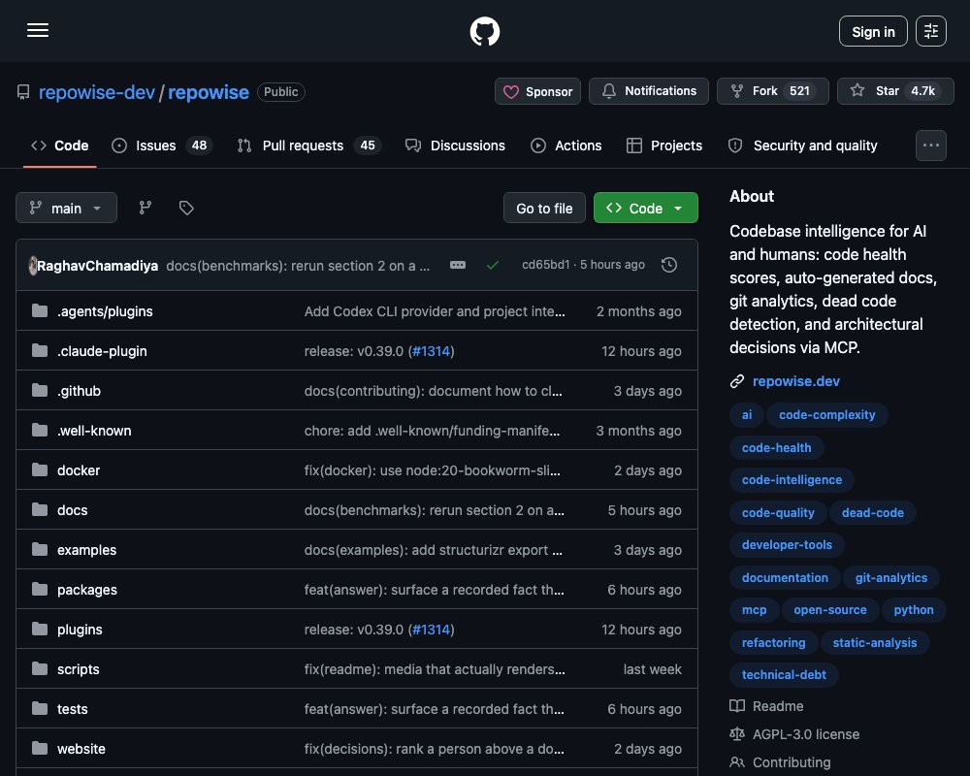The width and height of the screenshot is (970, 776).
Task: Open the packages folder
Action: click(x=87, y=590)
